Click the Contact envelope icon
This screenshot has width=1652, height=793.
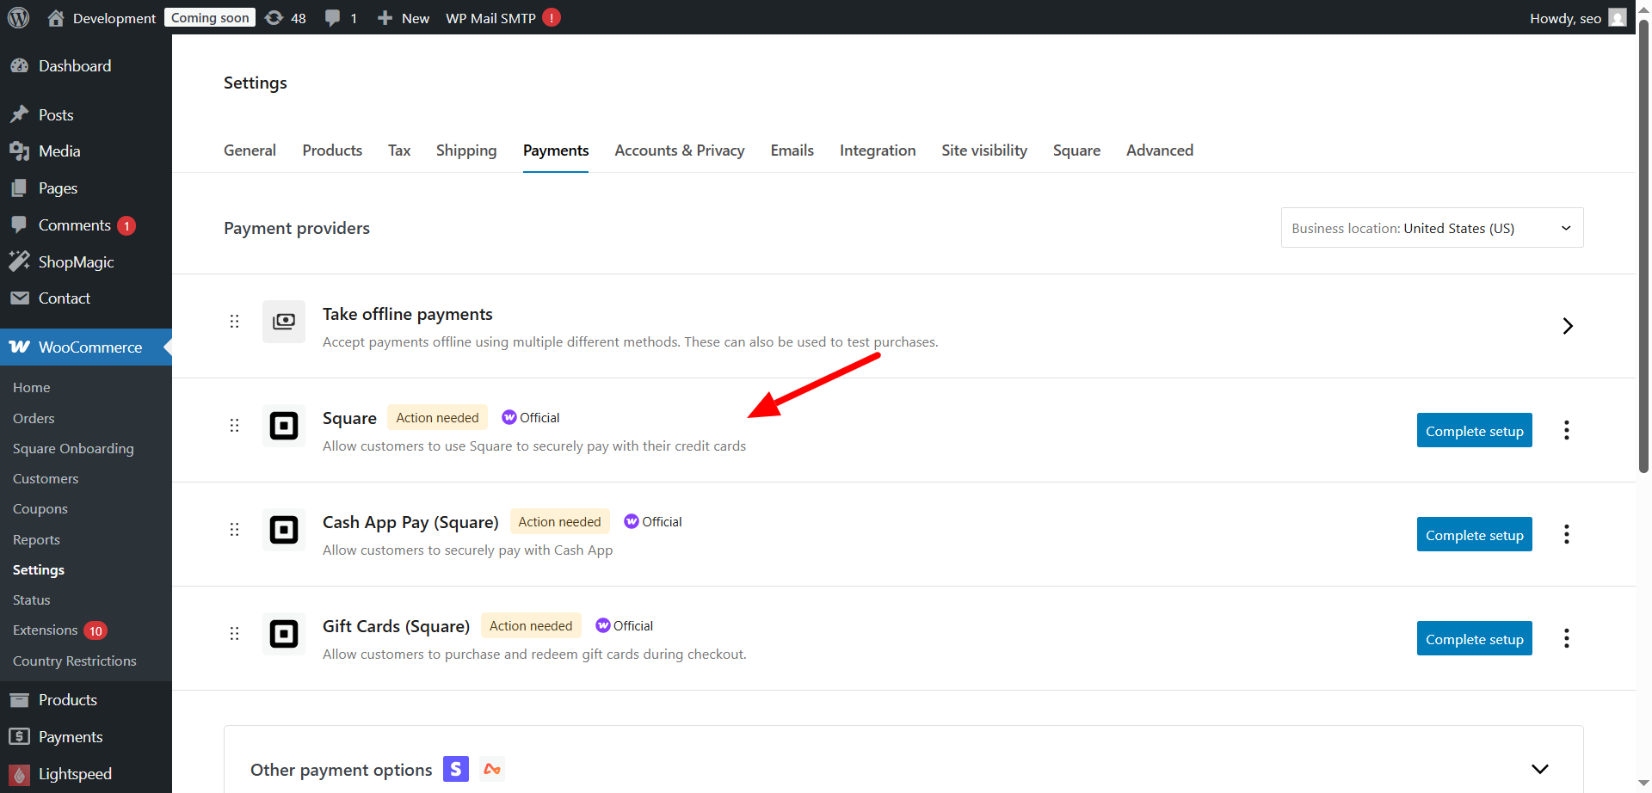(19, 298)
